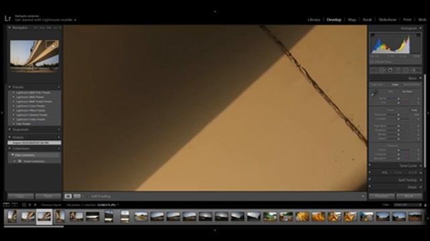Collapse the Navigator panel
The image size is (430, 241).
[9, 28]
